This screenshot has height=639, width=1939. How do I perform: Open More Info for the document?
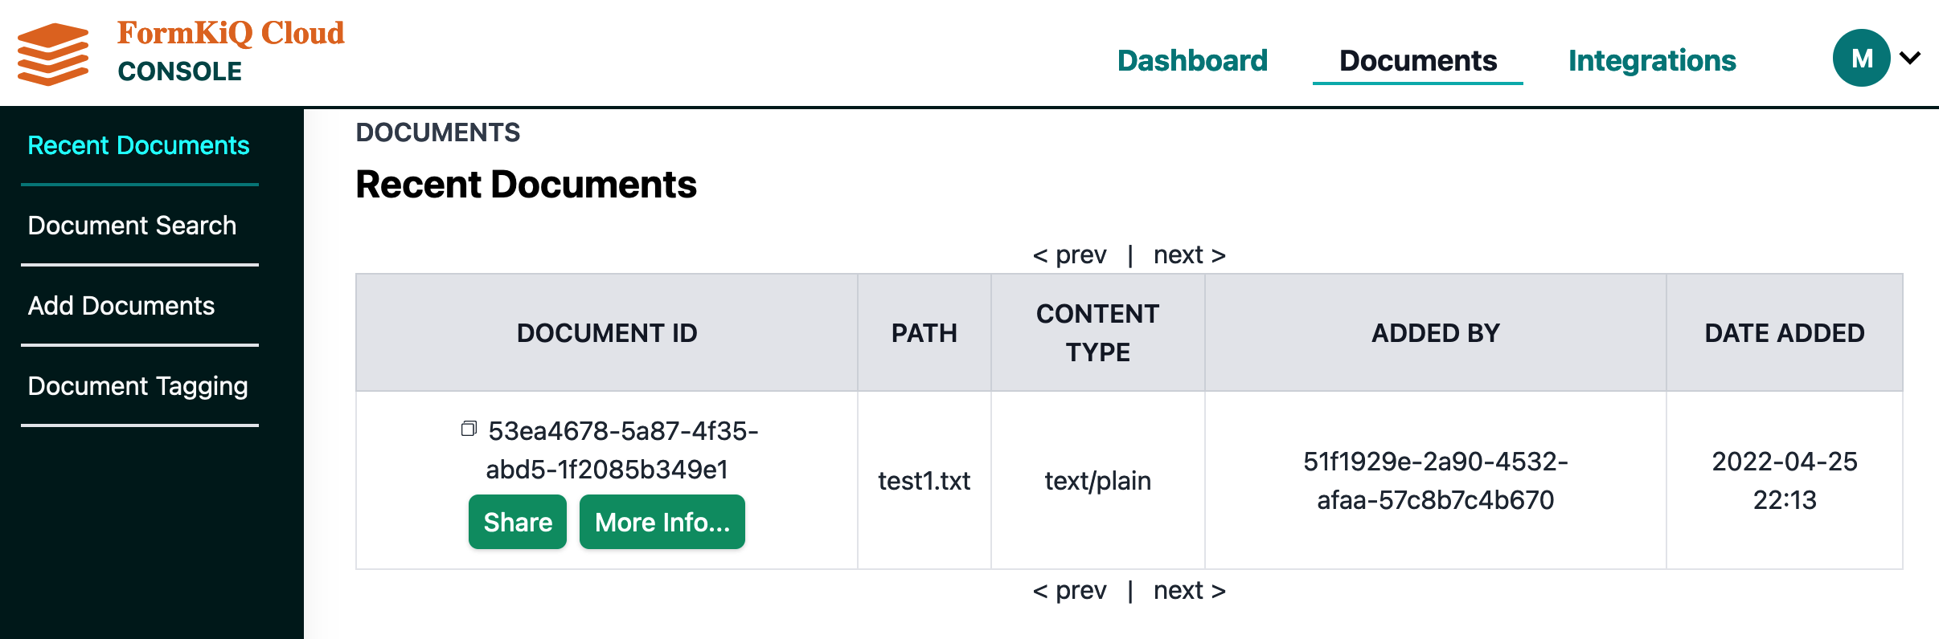point(662,522)
